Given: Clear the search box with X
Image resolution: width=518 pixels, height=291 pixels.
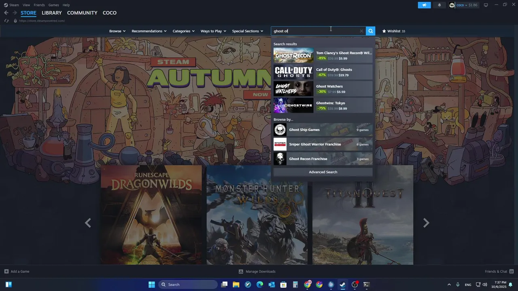Looking at the screenshot, I should tap(361, 31).
